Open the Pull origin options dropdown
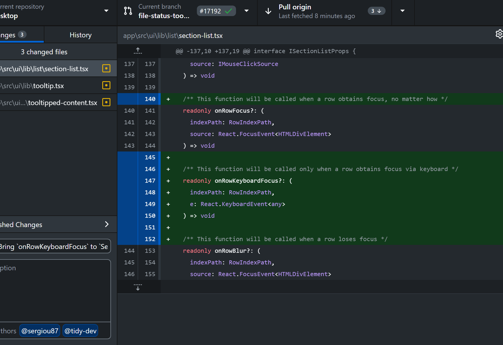503x345 pixels. coord(403,11)
